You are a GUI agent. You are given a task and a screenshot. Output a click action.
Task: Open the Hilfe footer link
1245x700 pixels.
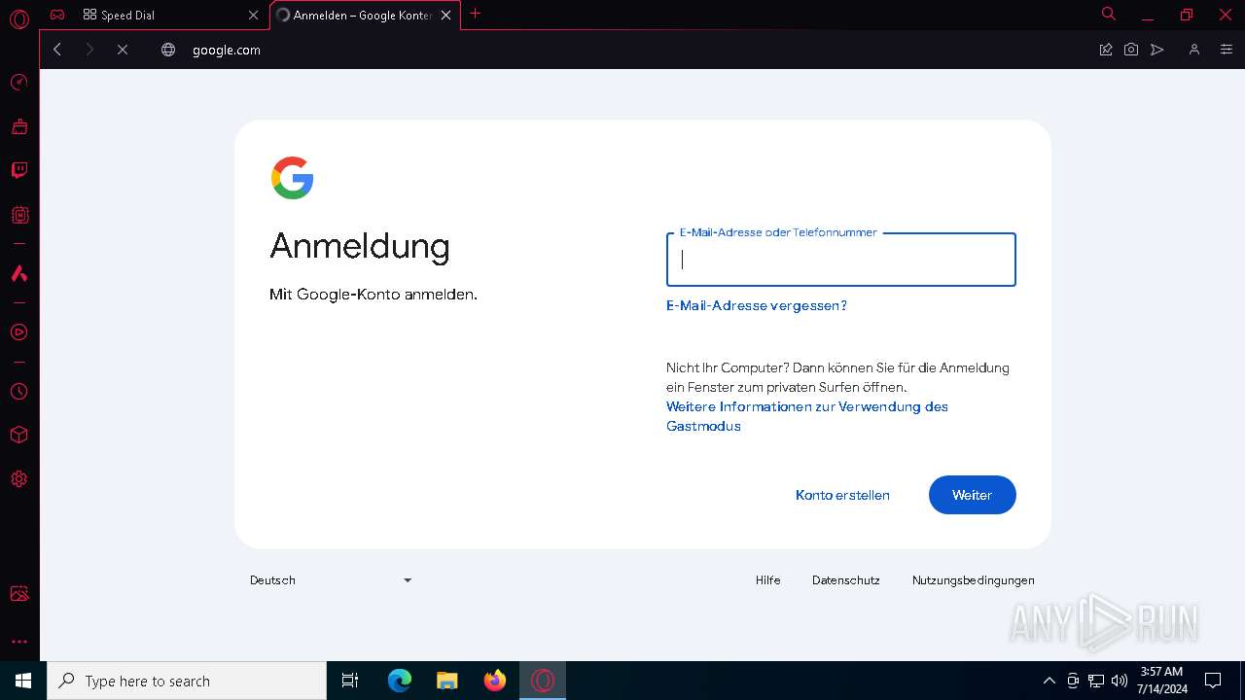768,580
